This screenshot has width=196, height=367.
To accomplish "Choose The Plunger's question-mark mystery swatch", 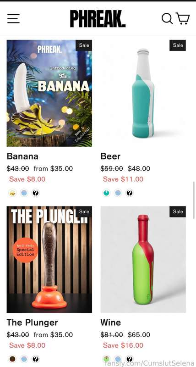I will (x=36, y=359).
